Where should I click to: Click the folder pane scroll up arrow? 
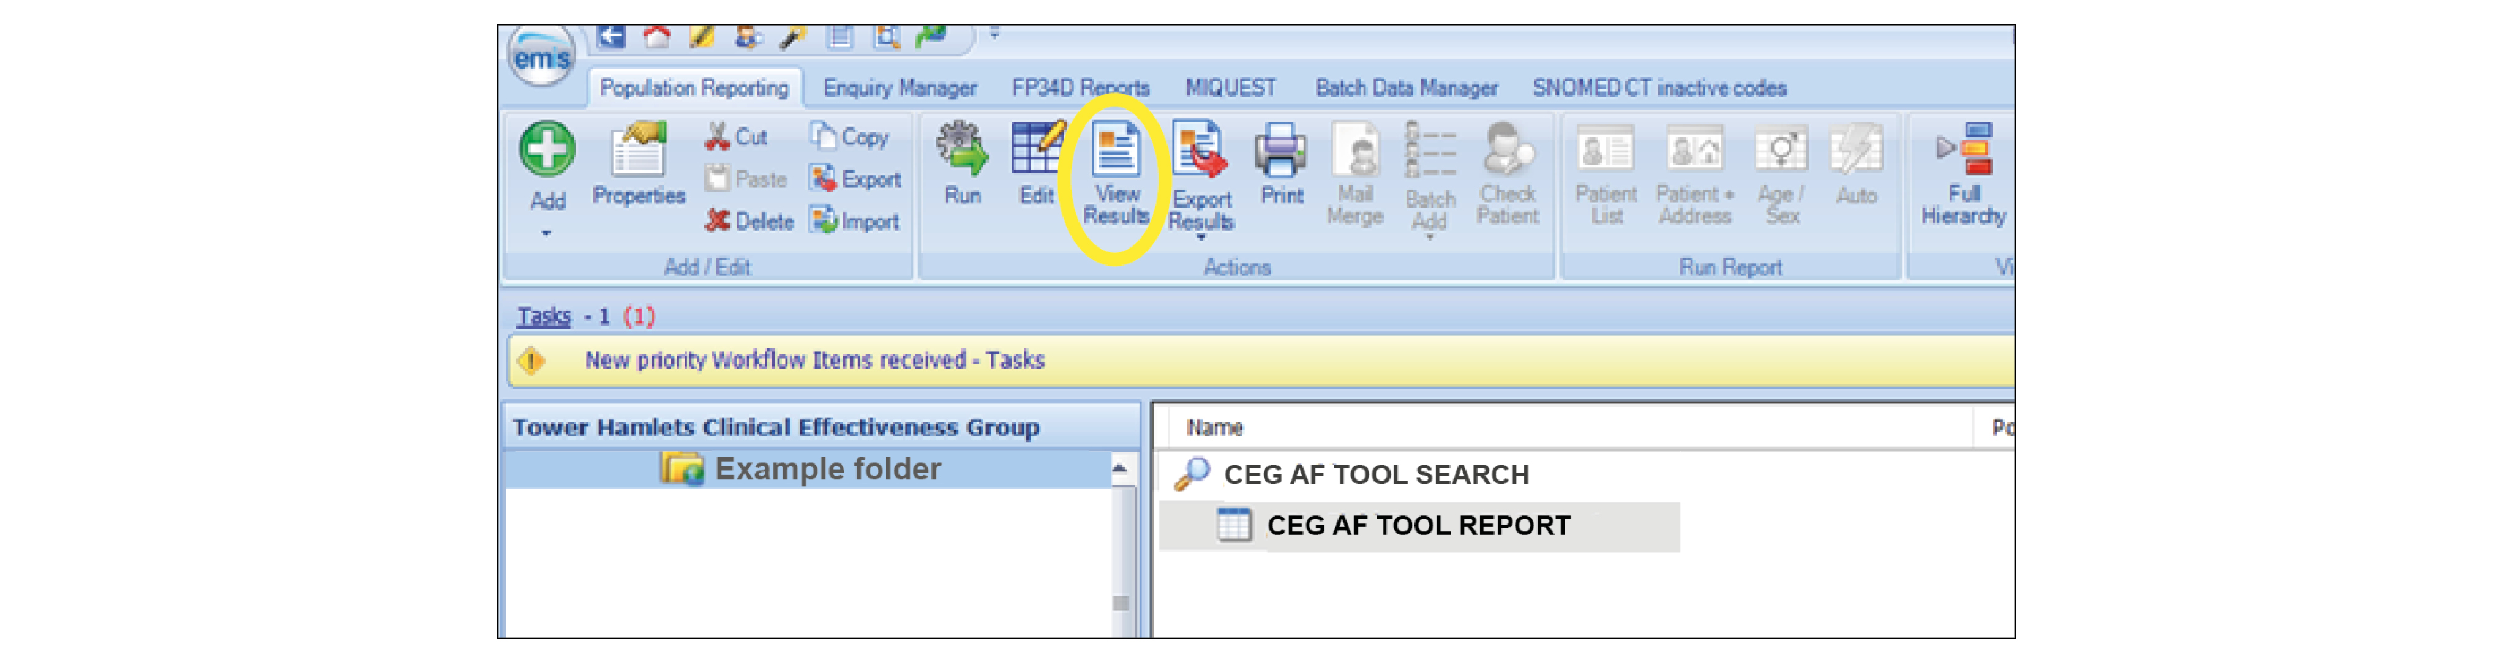(1120, 469)
